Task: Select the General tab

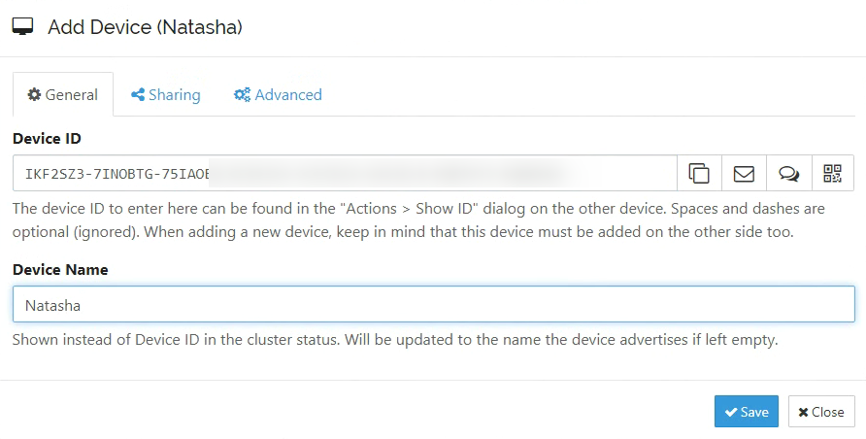Action: tap(63, 94)
